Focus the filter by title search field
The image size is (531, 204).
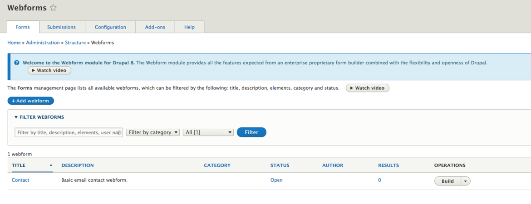pyautogui.click(x=67, y=132)
